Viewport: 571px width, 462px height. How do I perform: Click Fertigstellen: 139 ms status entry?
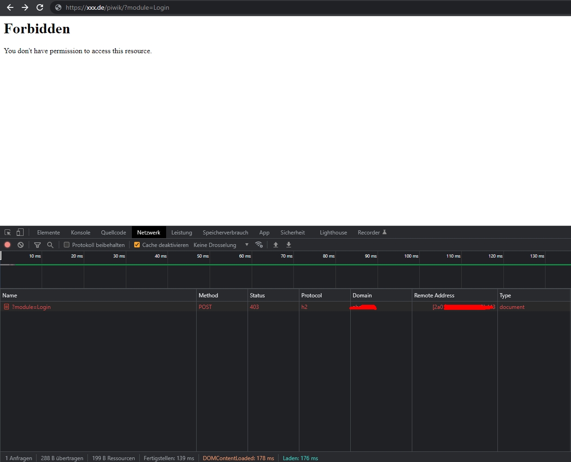pyautogui.click(x=169, y=458)
